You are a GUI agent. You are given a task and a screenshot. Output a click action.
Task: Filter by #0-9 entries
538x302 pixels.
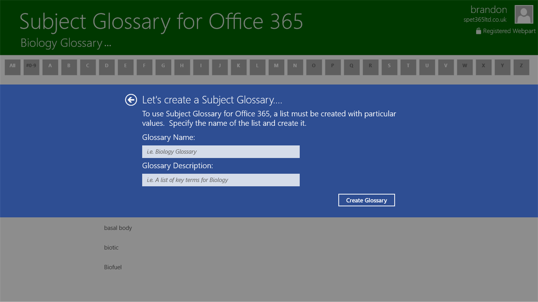[x=31, y=67]
